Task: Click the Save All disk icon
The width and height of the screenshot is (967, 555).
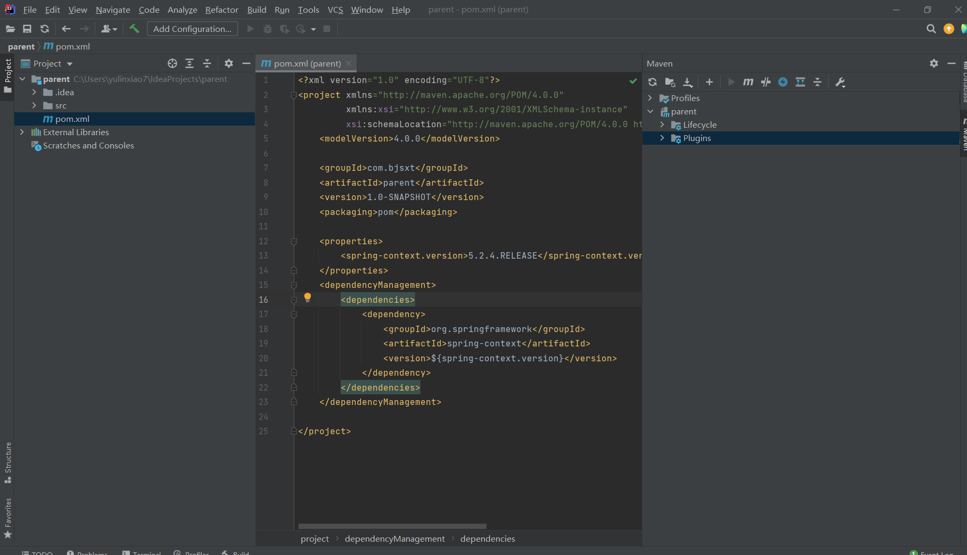Action: point(27,29)
